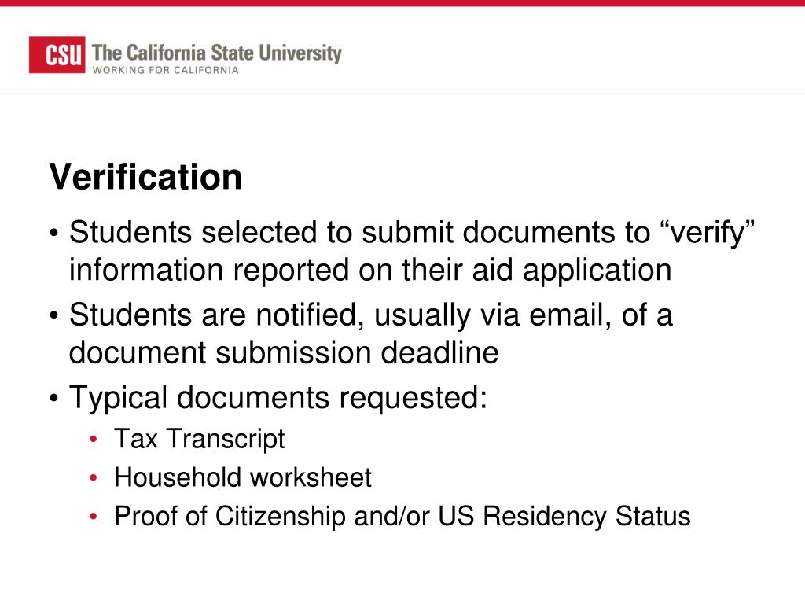Click the red CSU logo box
The height and width of the screenshot is (604, 805).
click(x=57, y=55)
